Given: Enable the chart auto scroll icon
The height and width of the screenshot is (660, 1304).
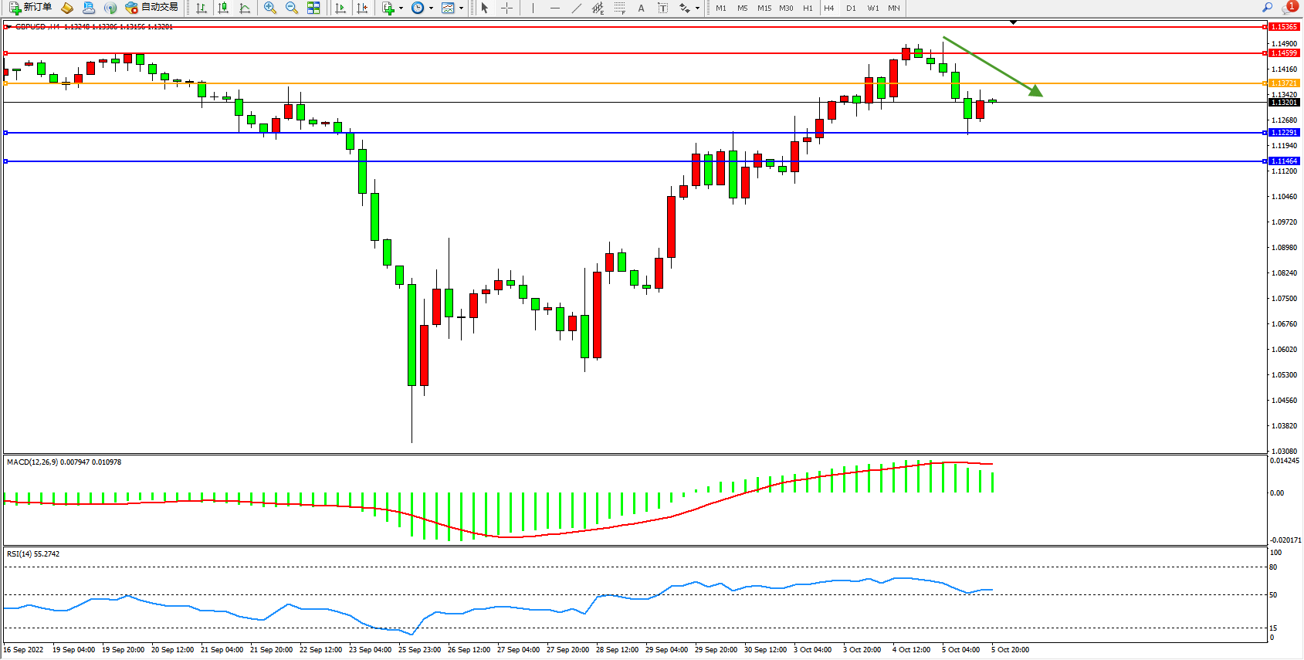Looking at the screenshot, I should pos(340,8).
